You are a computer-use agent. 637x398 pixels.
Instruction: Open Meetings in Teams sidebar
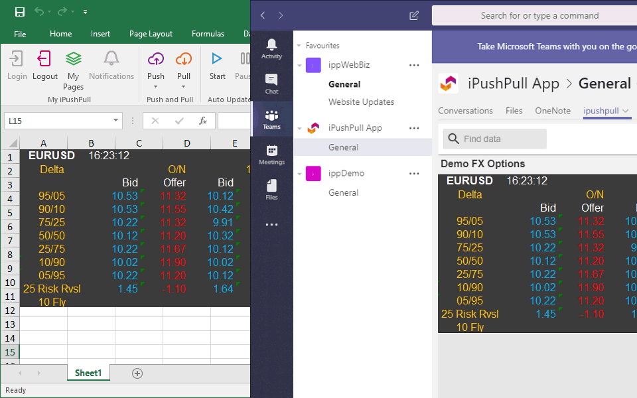pyautogui.click(x=271, y=155)
